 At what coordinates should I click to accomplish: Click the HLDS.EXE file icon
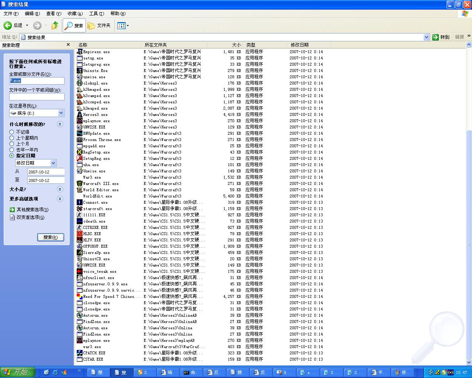click(x=80, y=234)
